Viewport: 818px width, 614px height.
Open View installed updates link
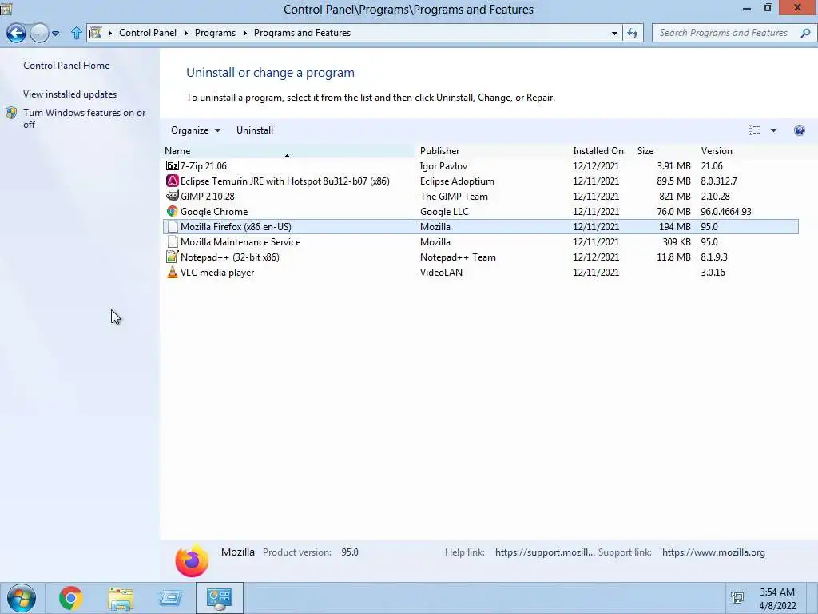(x=70, y=94)
